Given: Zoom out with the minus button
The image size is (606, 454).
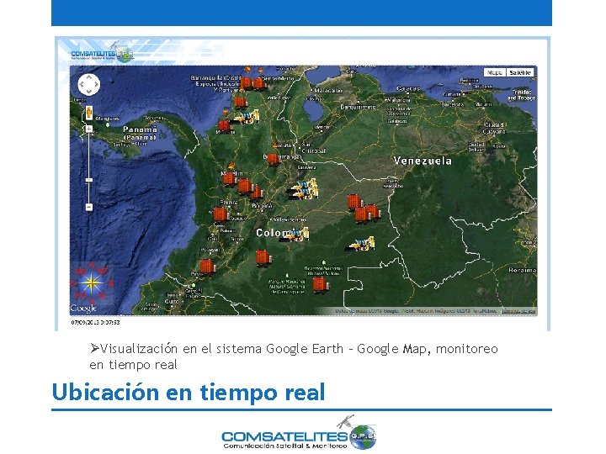Looking at the screenshot, I should pos(89,207).
